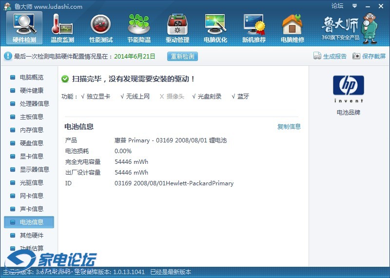Select 其他硬件 in the sidebar

point(31,236)
